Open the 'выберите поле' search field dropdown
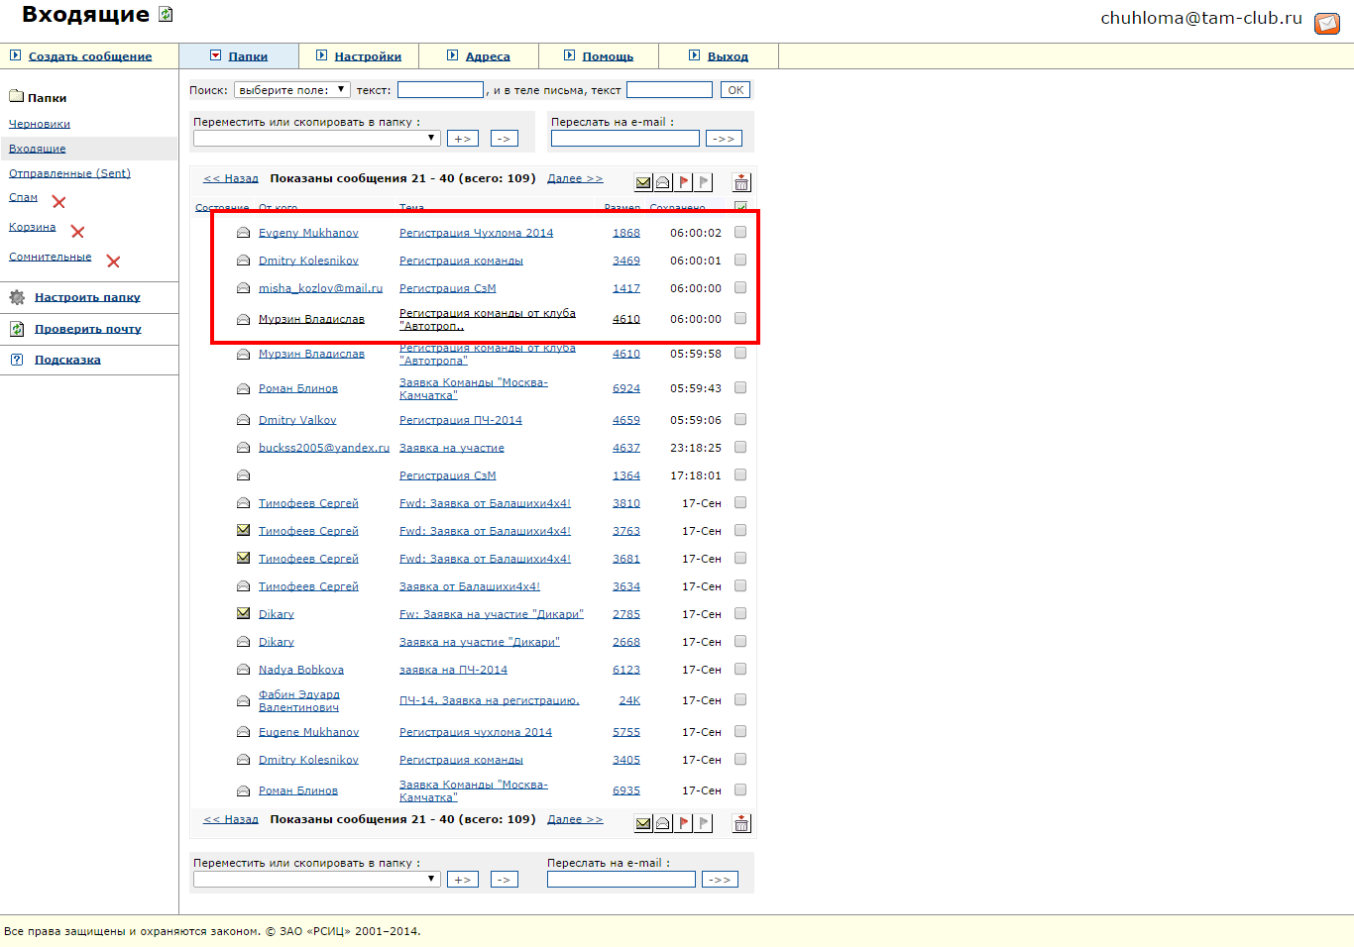 click(x=291, y=90)
